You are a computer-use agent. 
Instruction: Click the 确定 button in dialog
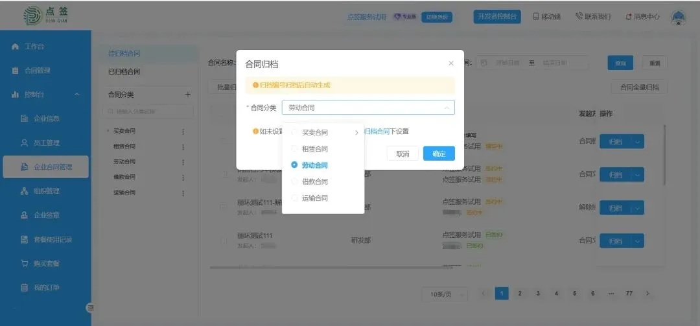pyautogui.click(x=439, y=154)
